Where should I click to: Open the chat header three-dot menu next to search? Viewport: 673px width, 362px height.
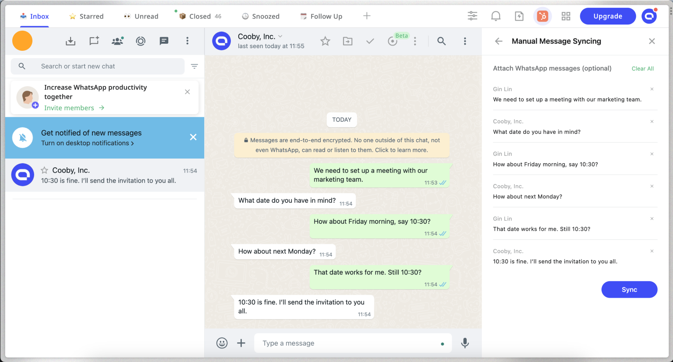click(465, 41)
